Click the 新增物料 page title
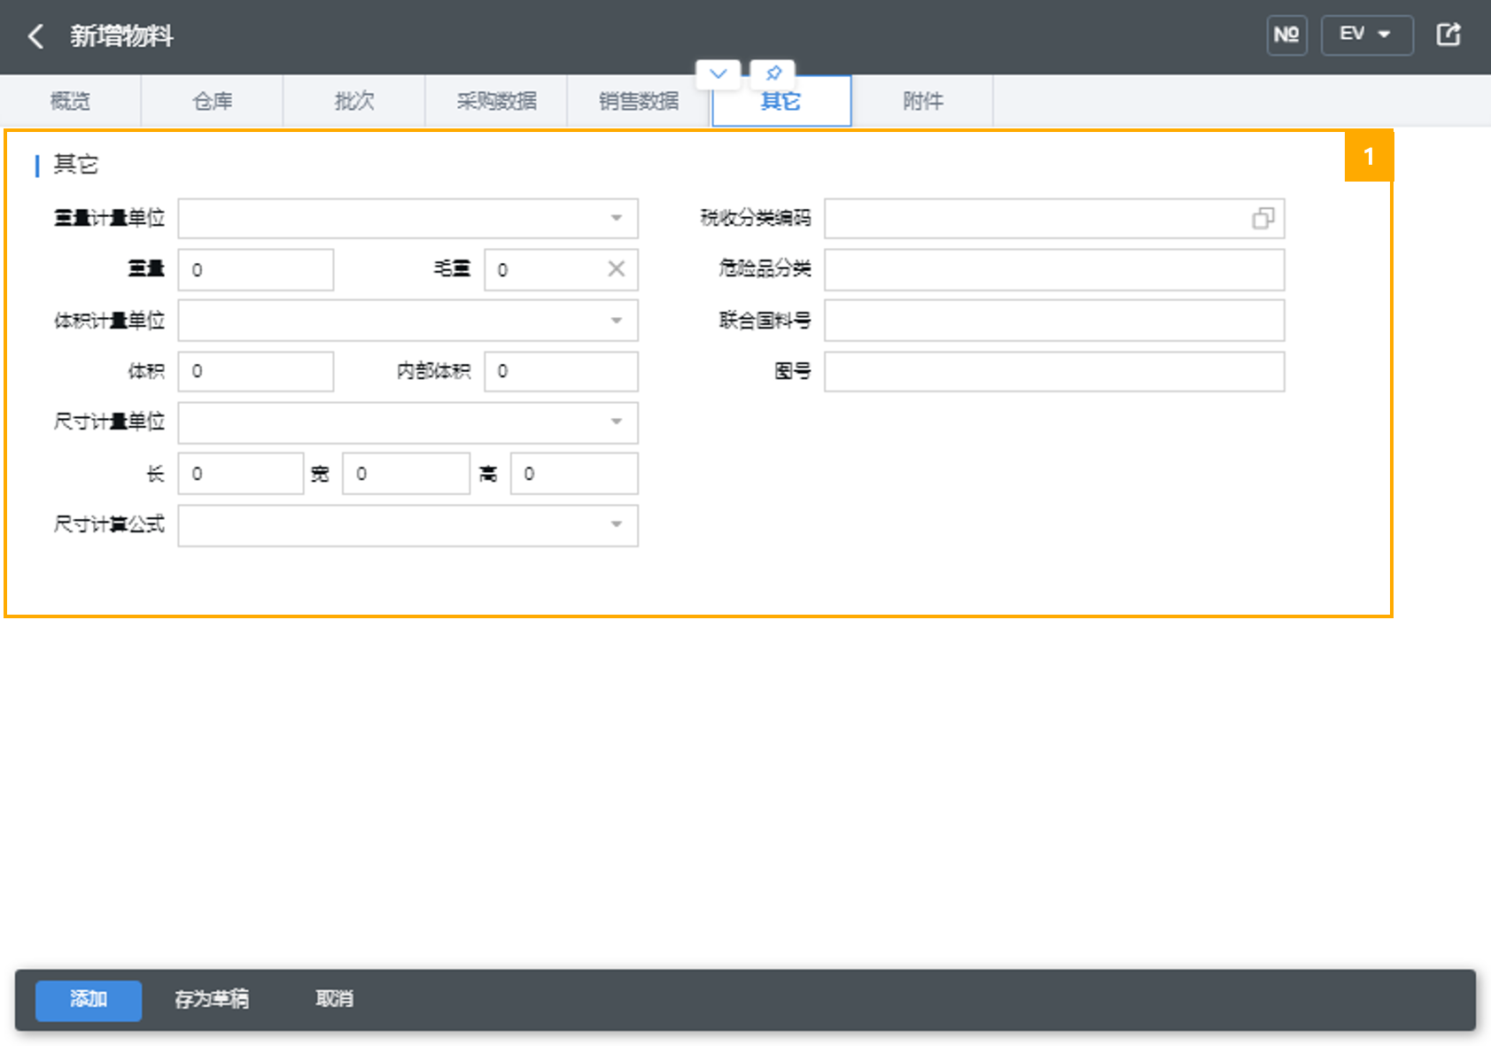Screen dimensions: 1491x1046 121,36
